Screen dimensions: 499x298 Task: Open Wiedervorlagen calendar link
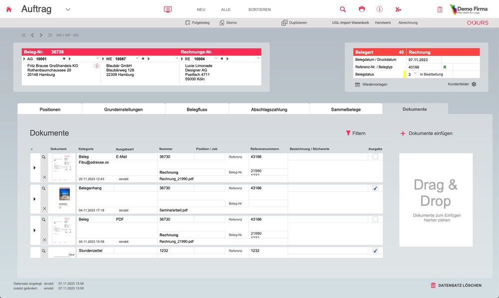371,84
